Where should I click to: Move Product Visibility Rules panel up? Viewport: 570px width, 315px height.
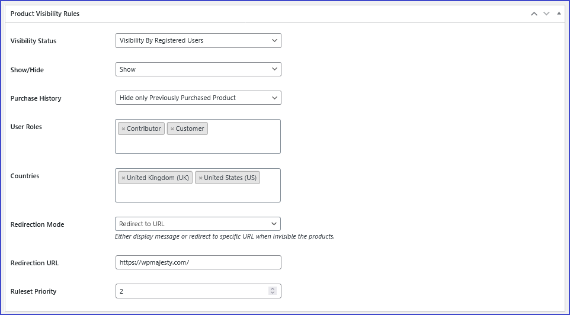[x=534, y=14]
